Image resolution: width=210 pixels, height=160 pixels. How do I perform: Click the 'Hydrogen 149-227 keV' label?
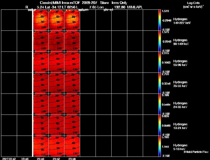(x=182, y=21)
